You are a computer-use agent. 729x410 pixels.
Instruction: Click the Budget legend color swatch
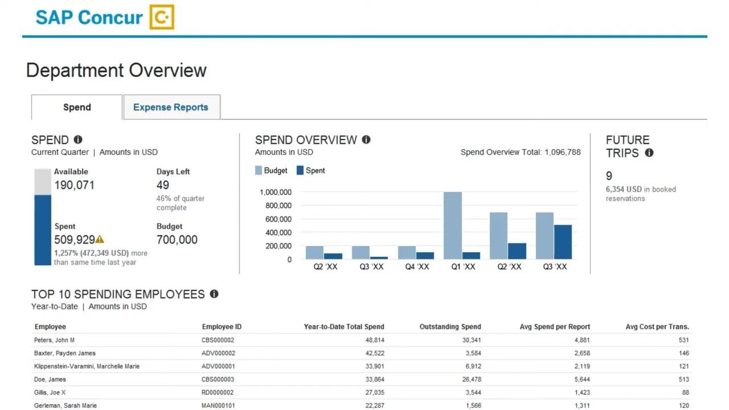259,170
